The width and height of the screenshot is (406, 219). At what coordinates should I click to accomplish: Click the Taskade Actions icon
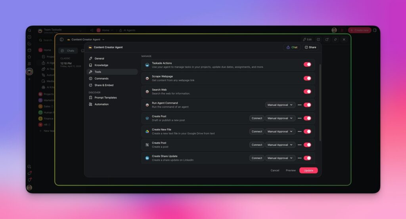coord(147,65)
